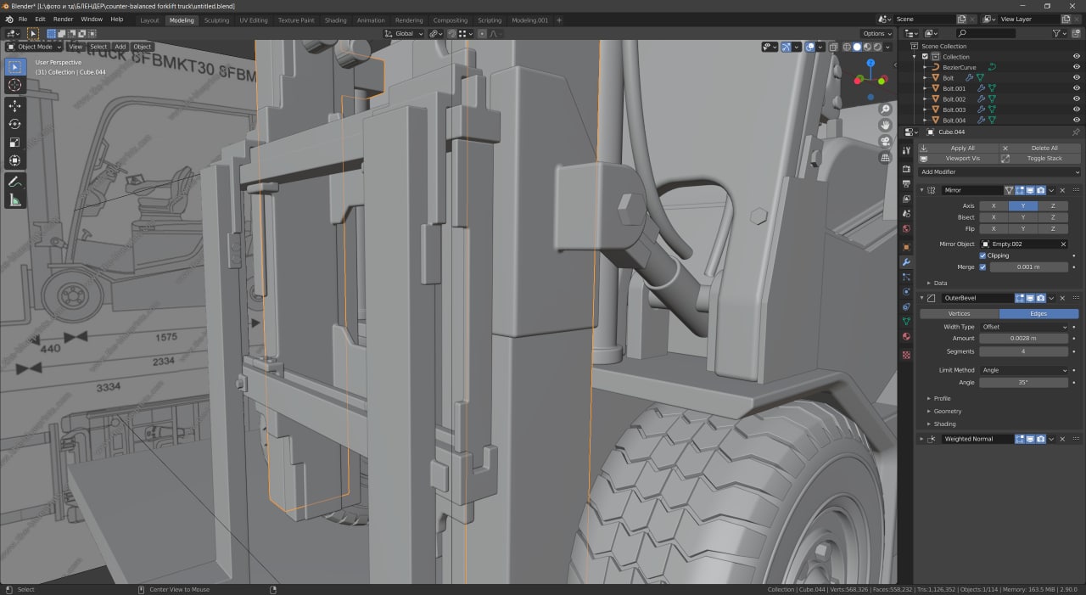1086x595 pixels.
Task: Click Viewport Vis button
Action: [x=958, y=158]
